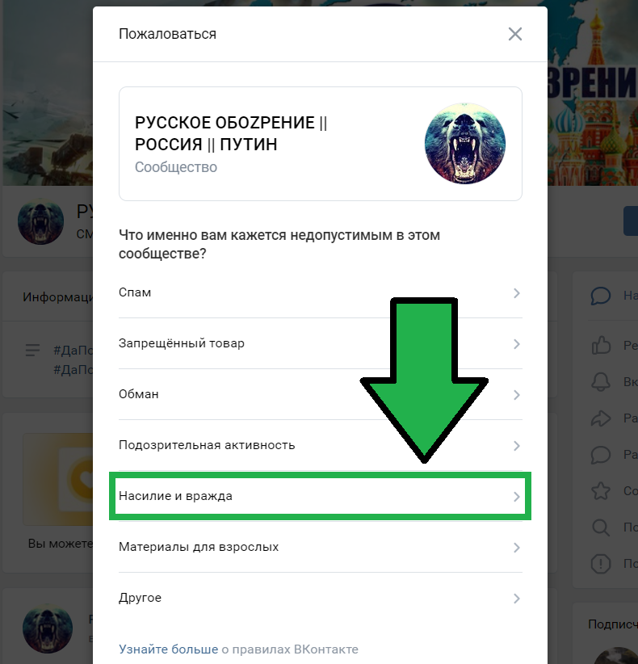This screenshot has height=664, width=638.
Task: Click the share arrow icon
Action: [x=601, y=418]
